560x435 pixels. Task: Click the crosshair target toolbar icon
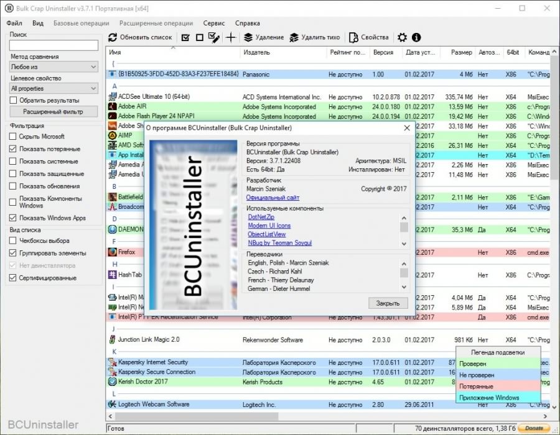(x=231, y=37)
